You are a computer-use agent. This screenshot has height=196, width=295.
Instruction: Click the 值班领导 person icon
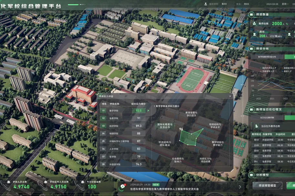coord(205,4)
